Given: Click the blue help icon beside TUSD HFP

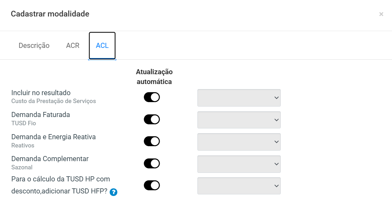Looking at the screenshot, I should [113, 192].
